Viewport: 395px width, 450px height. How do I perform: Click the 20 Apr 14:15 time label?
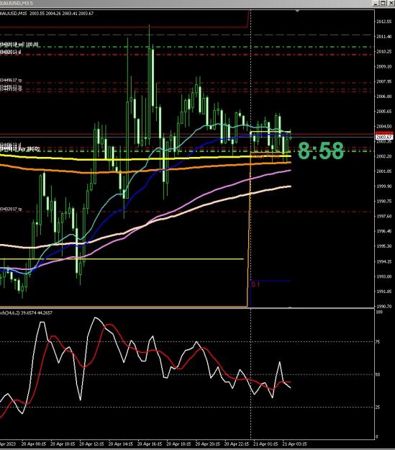click(120, 444)
